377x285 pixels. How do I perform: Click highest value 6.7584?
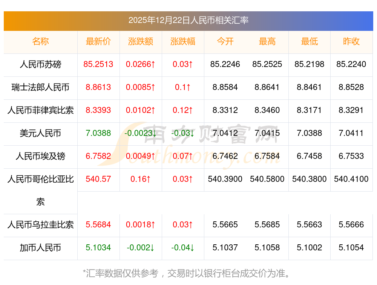[x=267, y=156]
